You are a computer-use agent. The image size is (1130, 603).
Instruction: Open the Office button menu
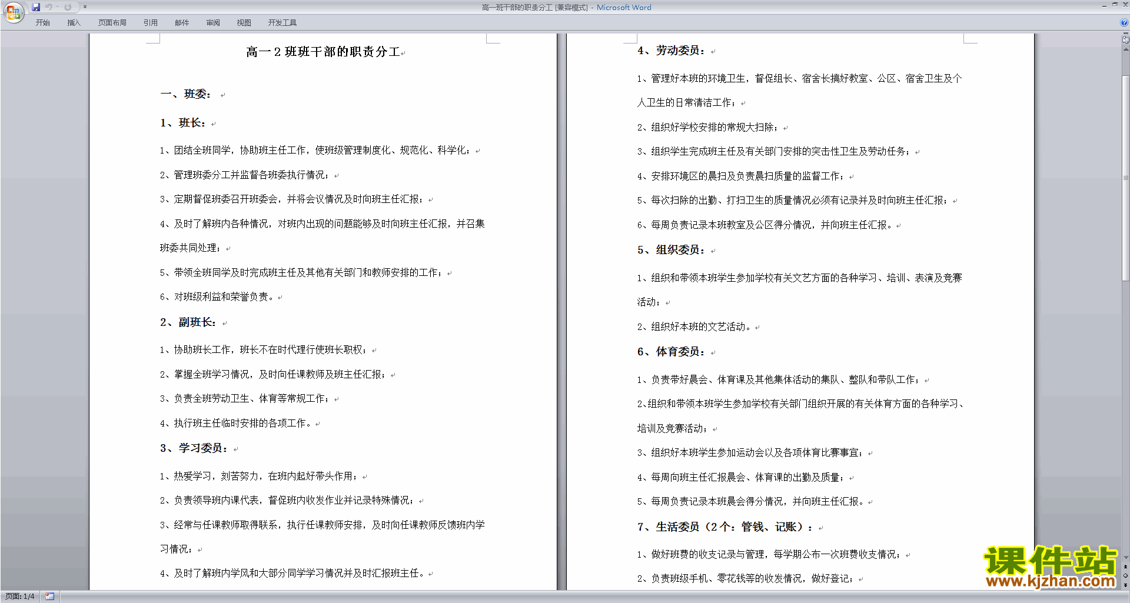pos(13,12)
